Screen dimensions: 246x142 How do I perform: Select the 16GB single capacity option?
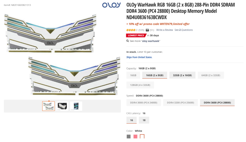click(x=133, y=75)
